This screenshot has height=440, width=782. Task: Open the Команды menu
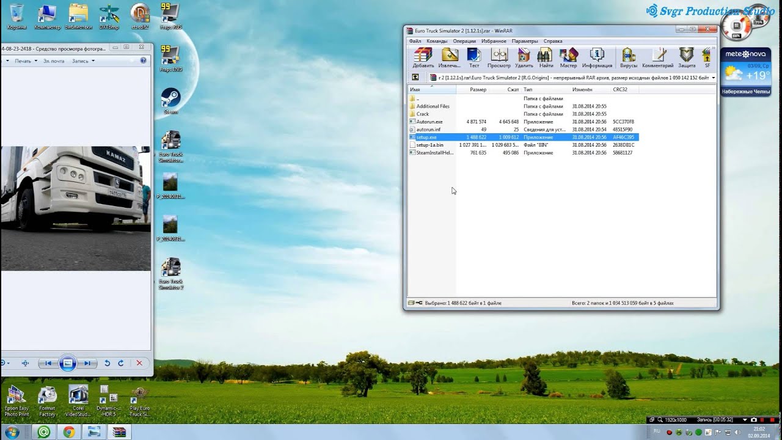point(437,41)
